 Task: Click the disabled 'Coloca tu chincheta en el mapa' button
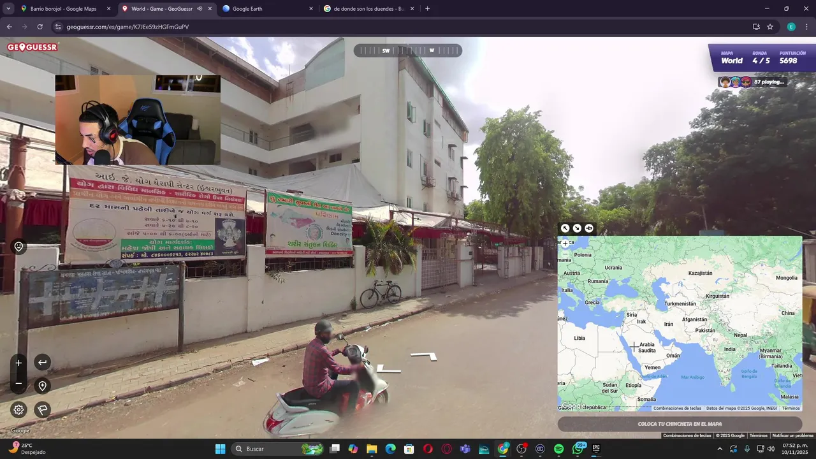point(680,424)
